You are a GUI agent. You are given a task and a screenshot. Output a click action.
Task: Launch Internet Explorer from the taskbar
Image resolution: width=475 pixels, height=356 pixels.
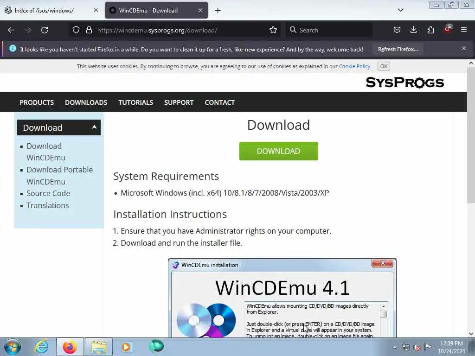41,347
